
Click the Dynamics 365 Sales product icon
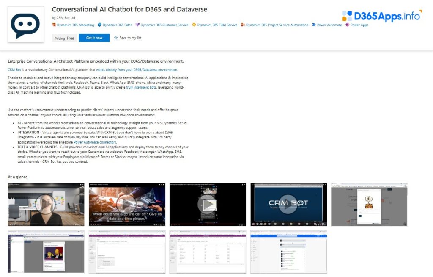click(x=99, y=25)
